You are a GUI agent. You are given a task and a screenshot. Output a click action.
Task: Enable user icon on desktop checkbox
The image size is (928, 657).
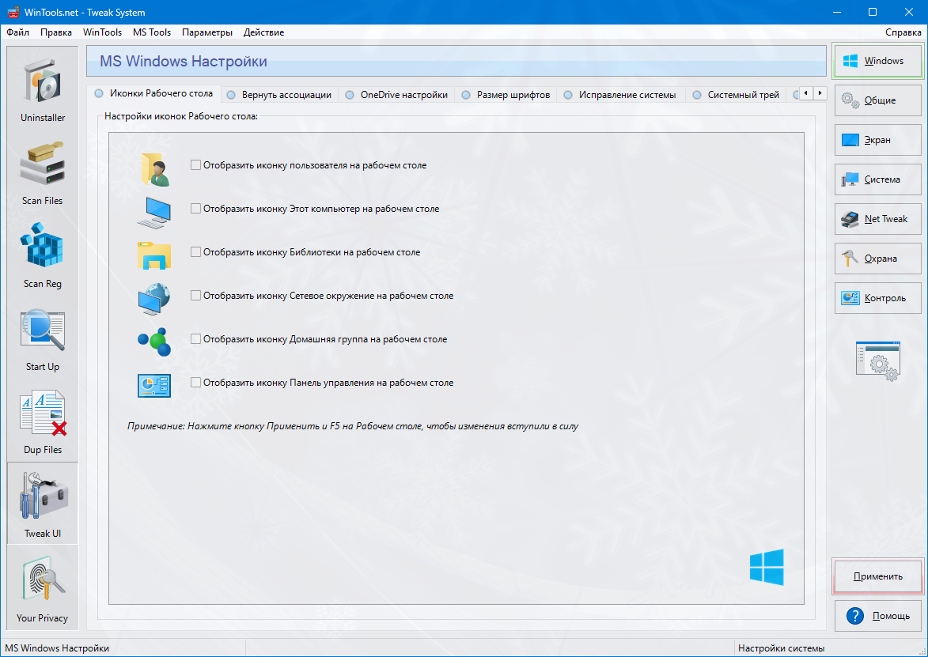point(195,166)
